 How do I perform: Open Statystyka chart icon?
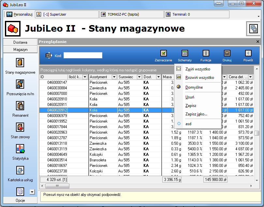tap(20, 149)
